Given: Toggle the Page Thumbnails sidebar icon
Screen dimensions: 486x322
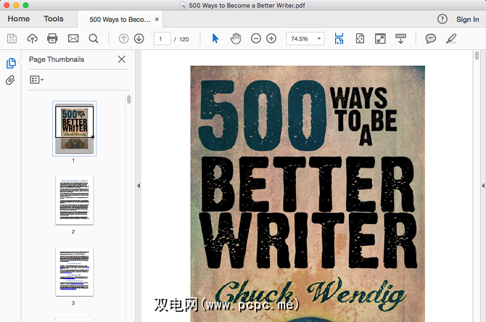Looking at the screenshot, I should (10, 64).
